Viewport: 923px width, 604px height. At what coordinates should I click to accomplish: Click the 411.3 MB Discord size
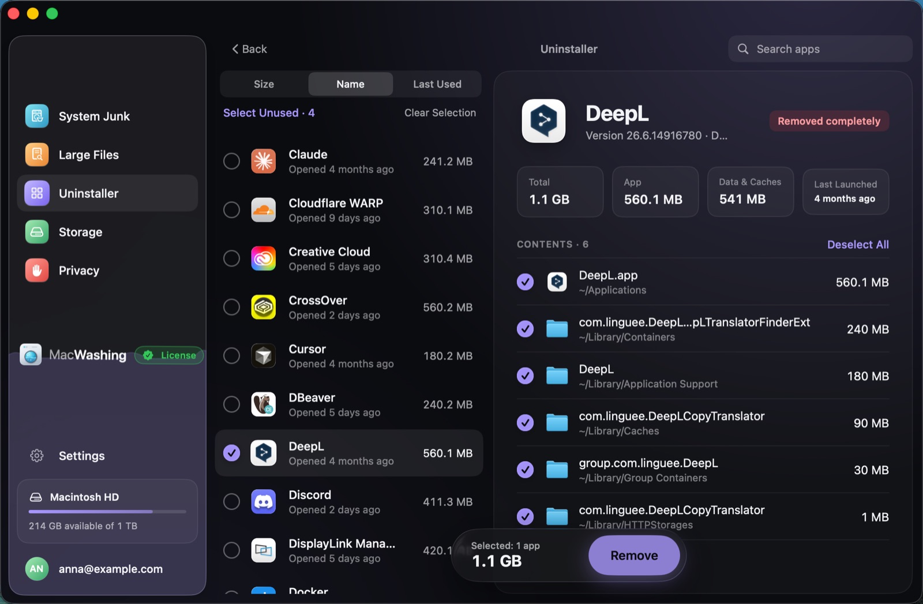[448, 502]
